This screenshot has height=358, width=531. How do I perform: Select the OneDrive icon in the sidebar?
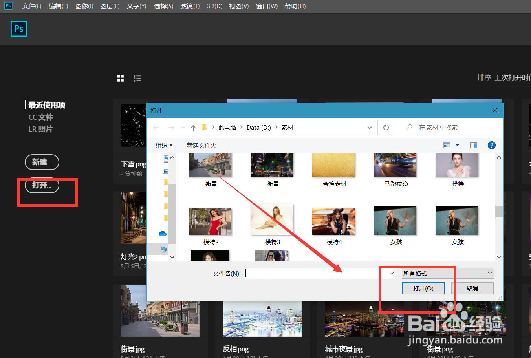click(x=163, y=233)
